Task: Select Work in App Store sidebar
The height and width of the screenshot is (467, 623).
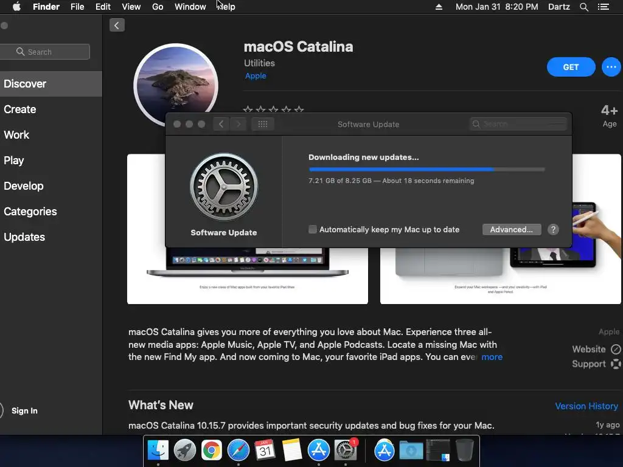Action: click(x=51, y=134)
